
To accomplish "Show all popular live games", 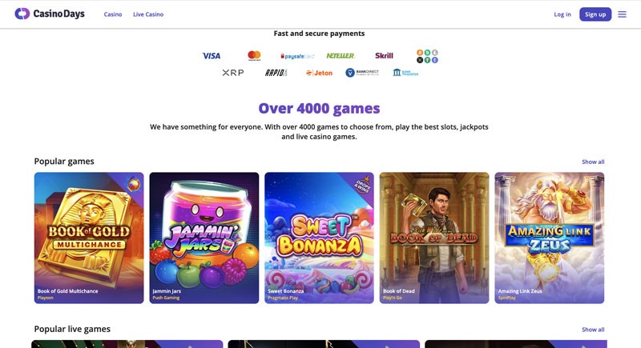I will [593, 330].
